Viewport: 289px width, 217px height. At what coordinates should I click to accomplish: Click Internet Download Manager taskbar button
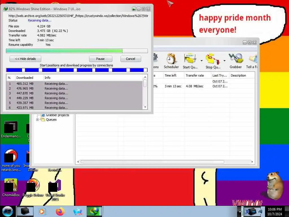point(94,211)
